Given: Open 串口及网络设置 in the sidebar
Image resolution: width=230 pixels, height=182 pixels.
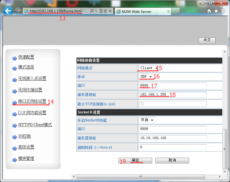Looking at the screenshot, I should tap(32, 101).
